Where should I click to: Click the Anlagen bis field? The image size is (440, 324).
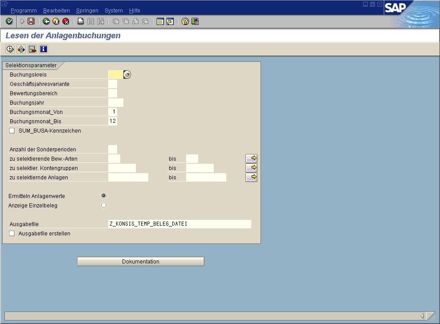(206, 177)
